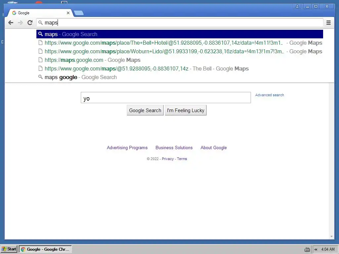
Task: Select the https://maps.google.com suggestion
Action: click(180, 60)
